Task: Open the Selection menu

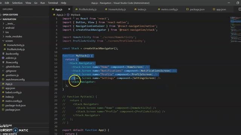Action: coord(17,3)
